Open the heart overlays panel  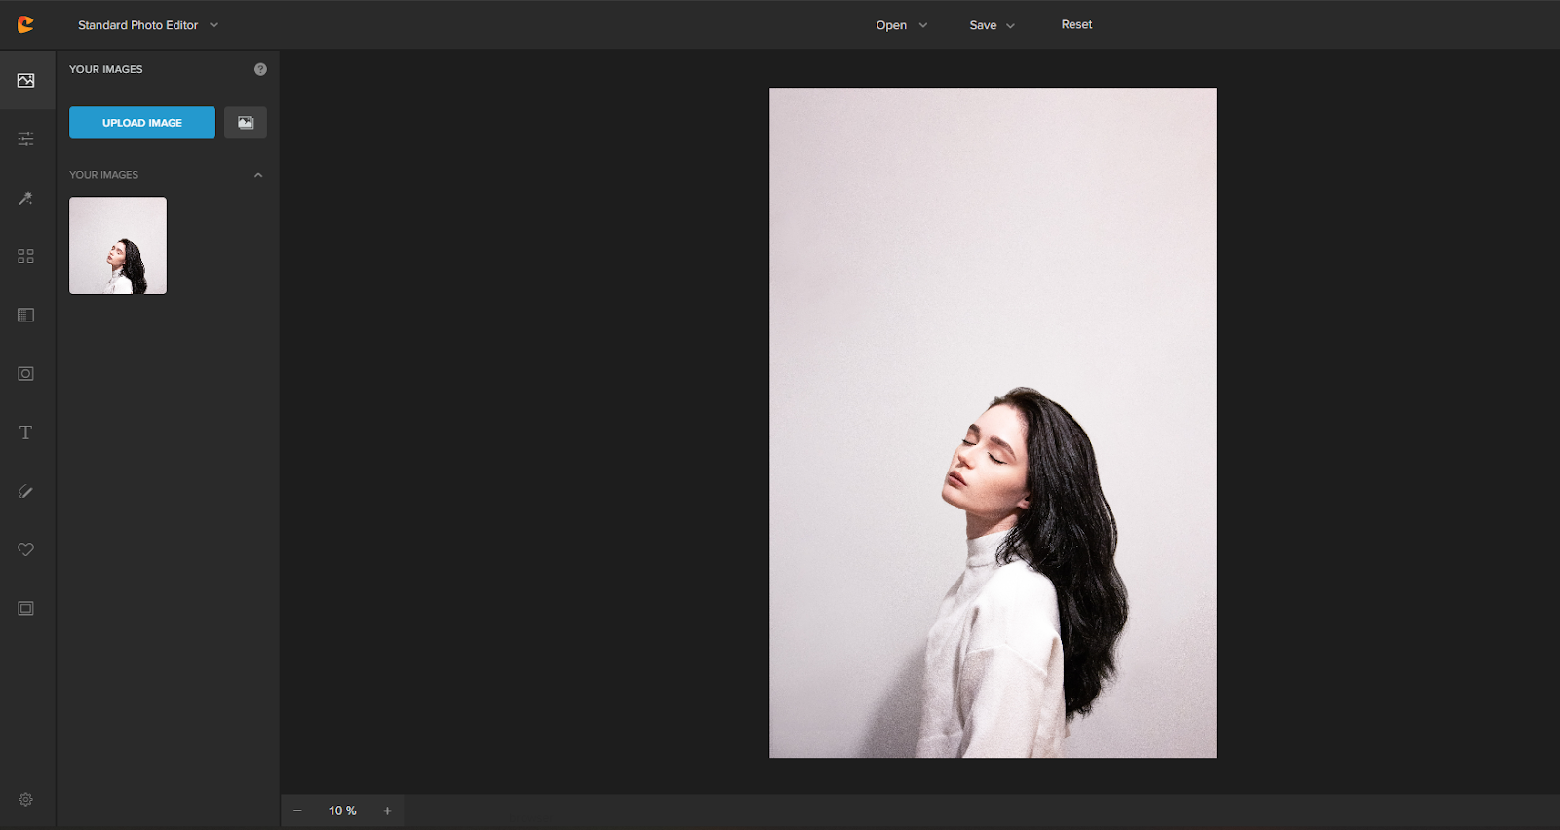tap(26, 549)
